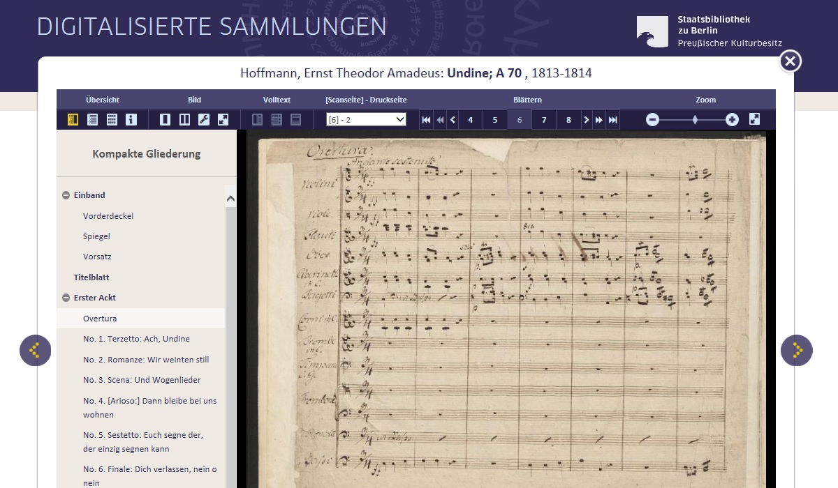Click the right yellow chevron navigation circle
The width and height of the screenshot is (838, 488).
tap(797, 350)
